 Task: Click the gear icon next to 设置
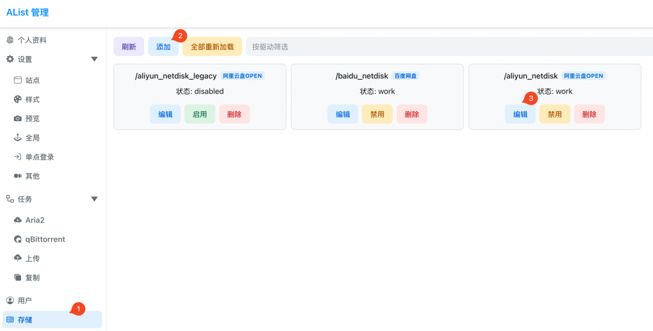click(x=10, y=59)
